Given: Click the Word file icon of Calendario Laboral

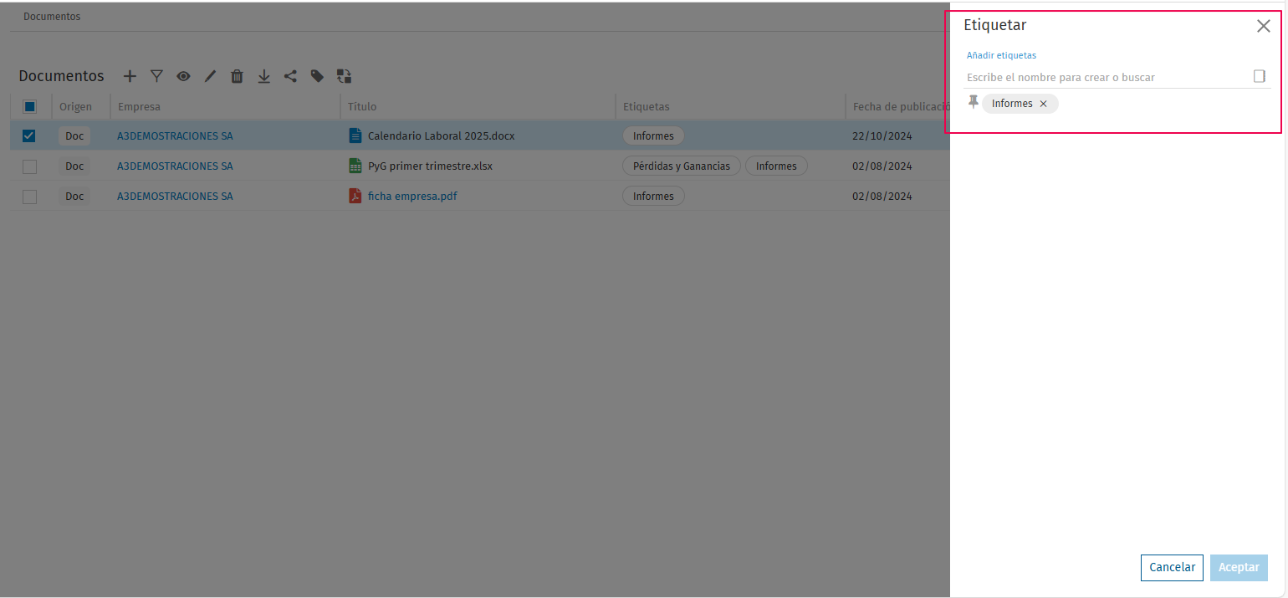Looking at the screenshot, I should (355, 135).
